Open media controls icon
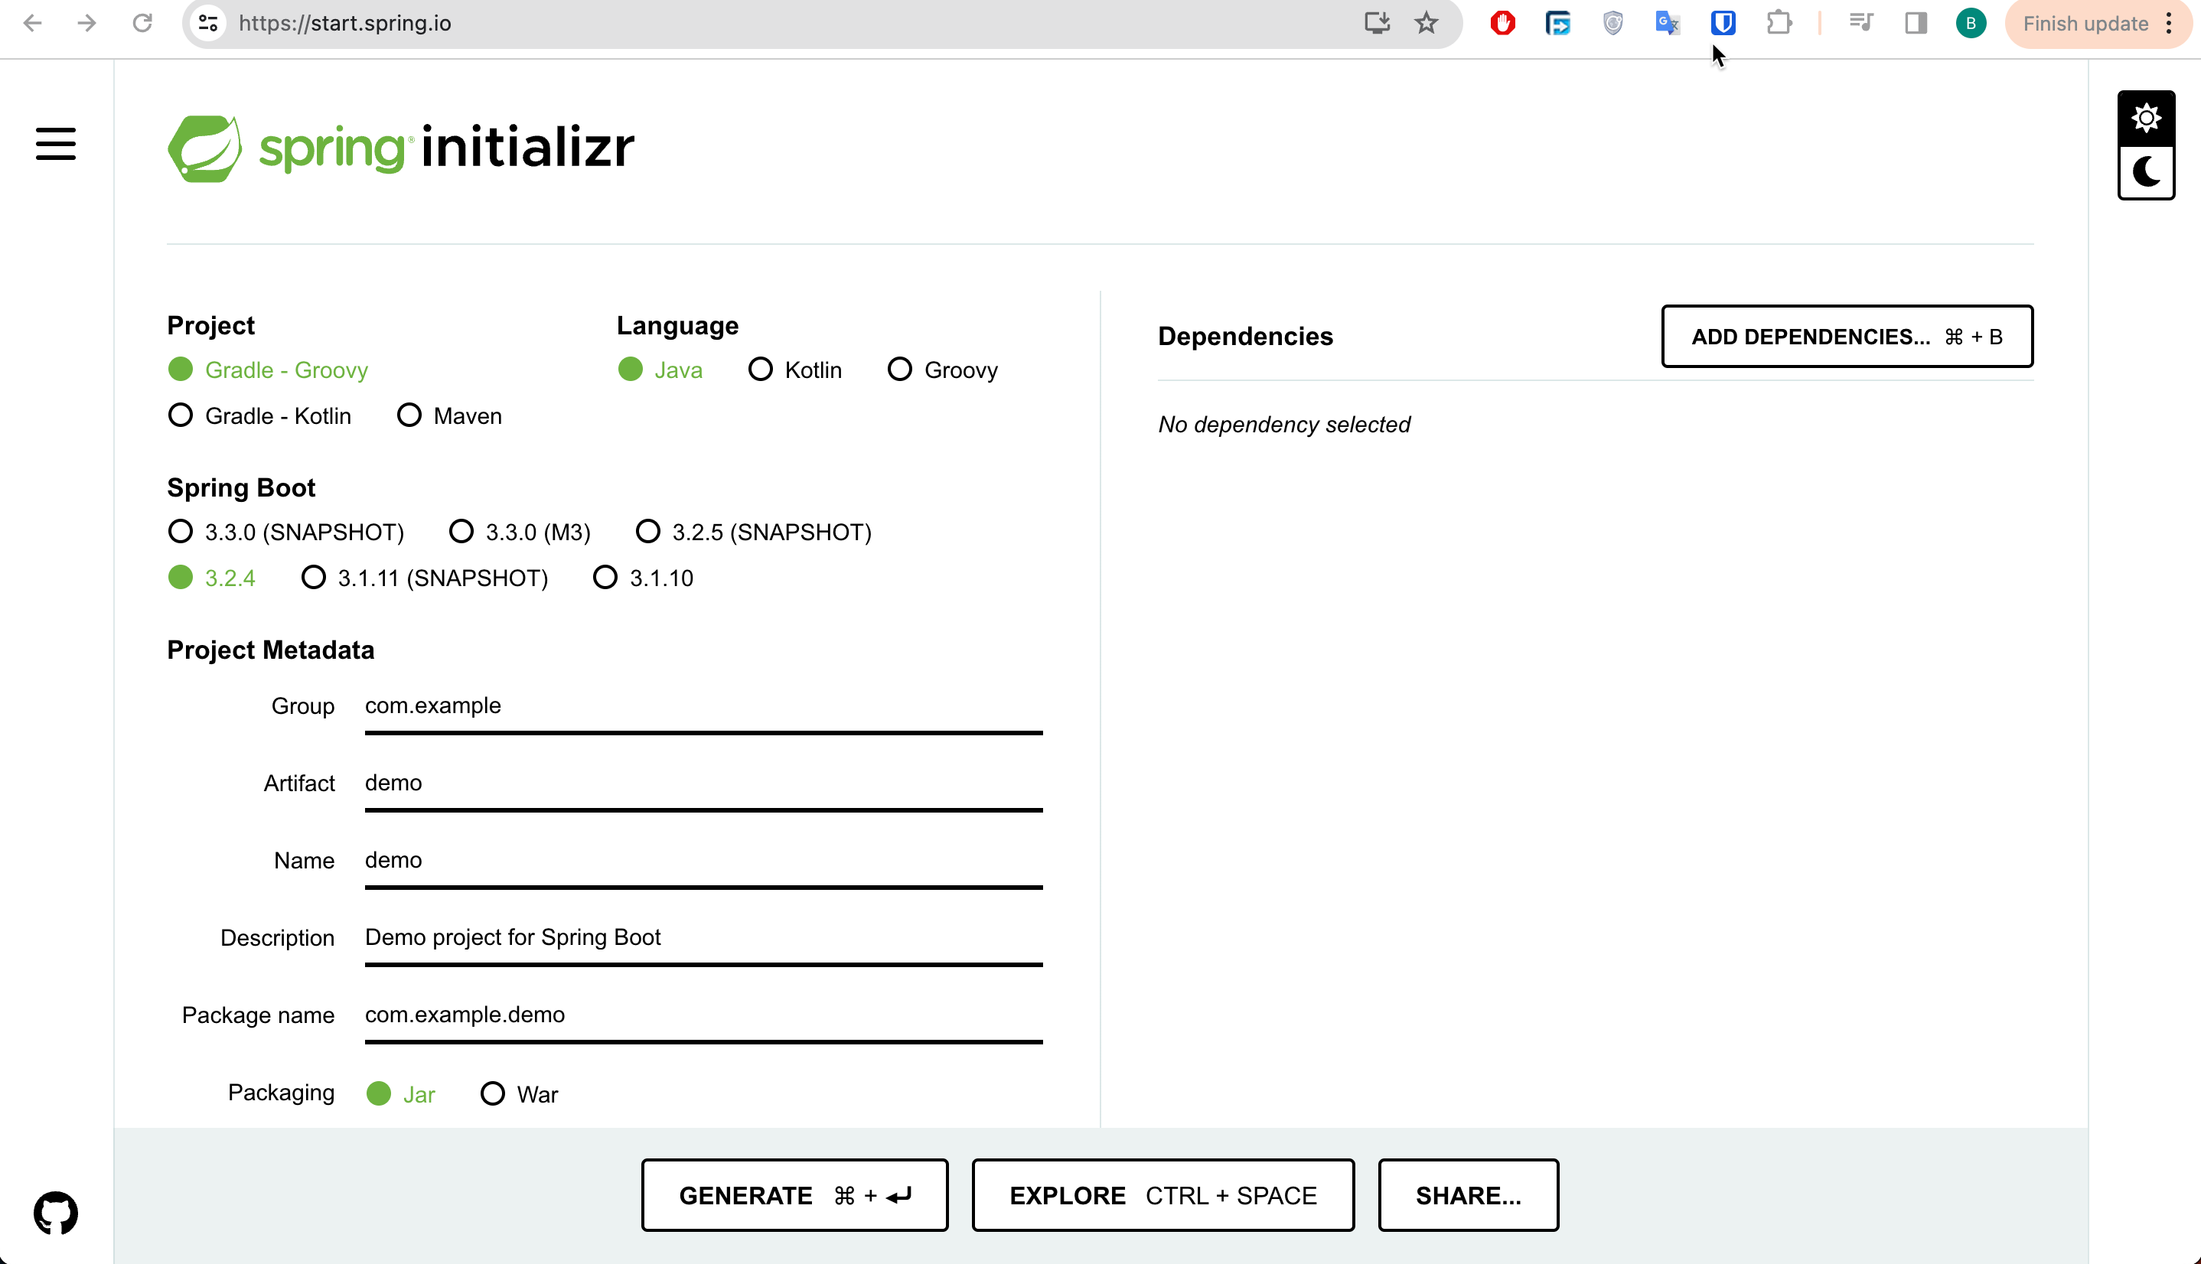This screenshot has width=2201, height=1264. click(1860, 24)
